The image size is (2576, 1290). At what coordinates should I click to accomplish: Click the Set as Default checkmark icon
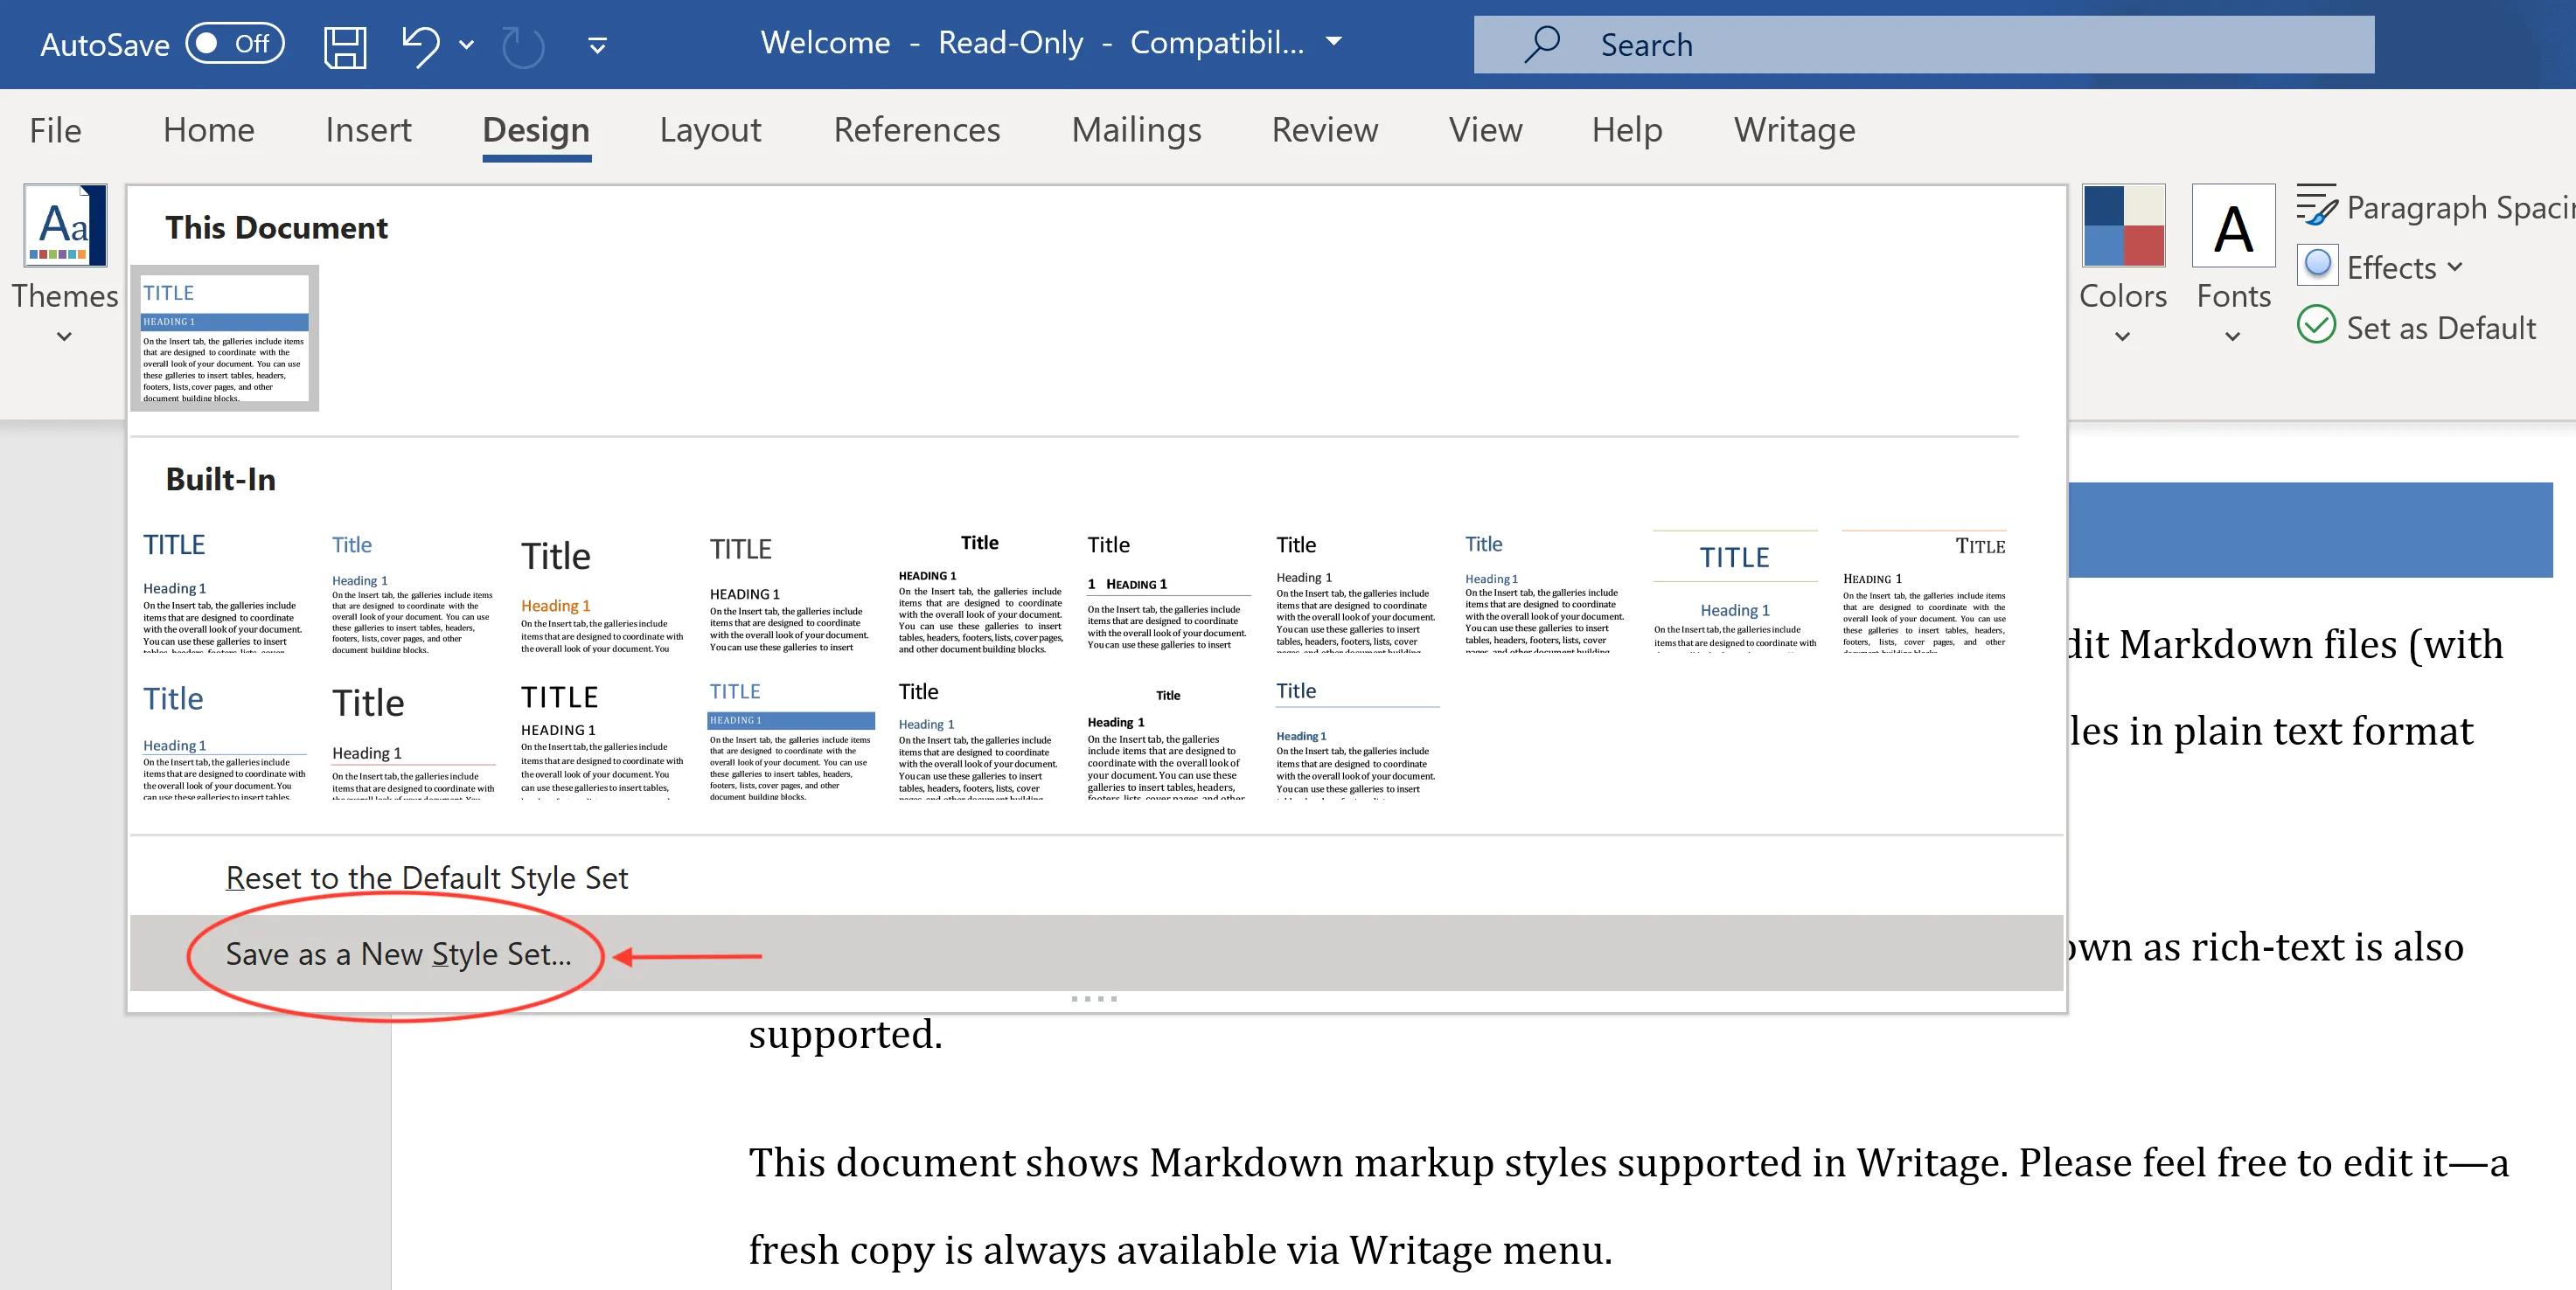[x=2317, y=326]
